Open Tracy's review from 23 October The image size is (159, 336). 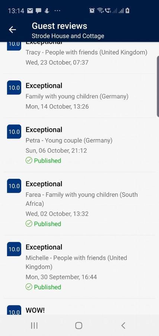click(x=80, y=57)
